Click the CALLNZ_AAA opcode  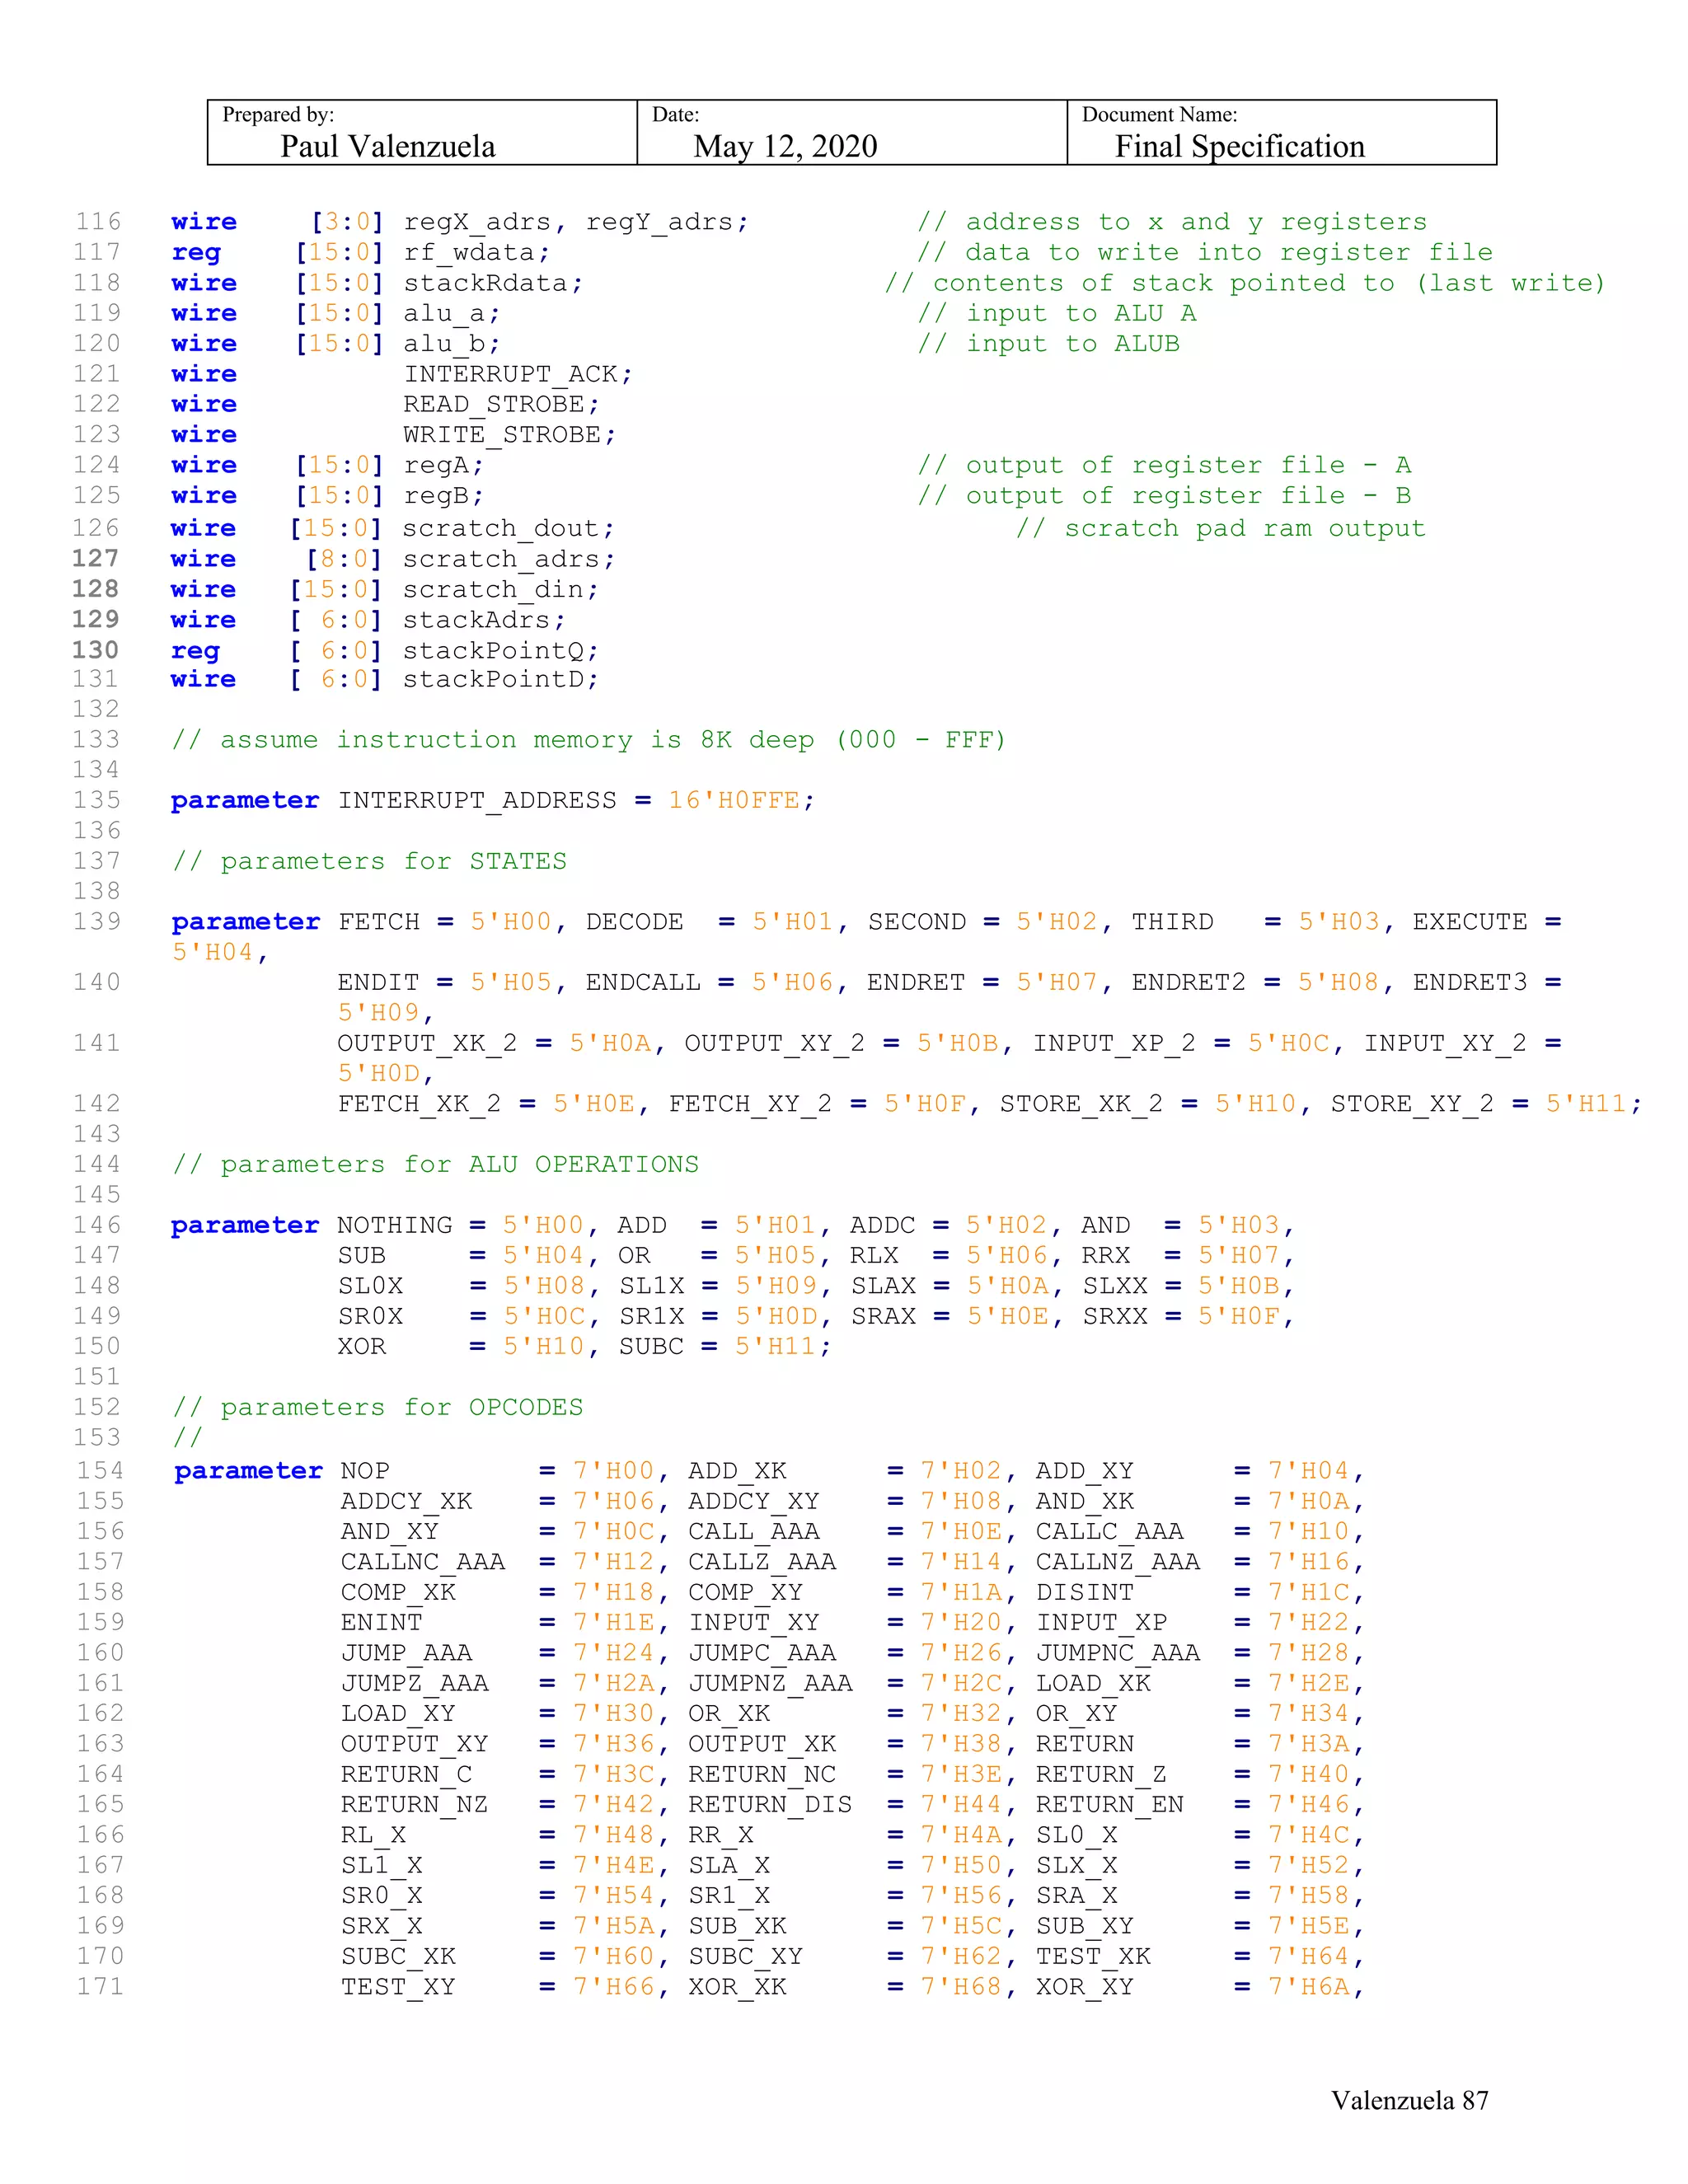coord(1117,1562)
